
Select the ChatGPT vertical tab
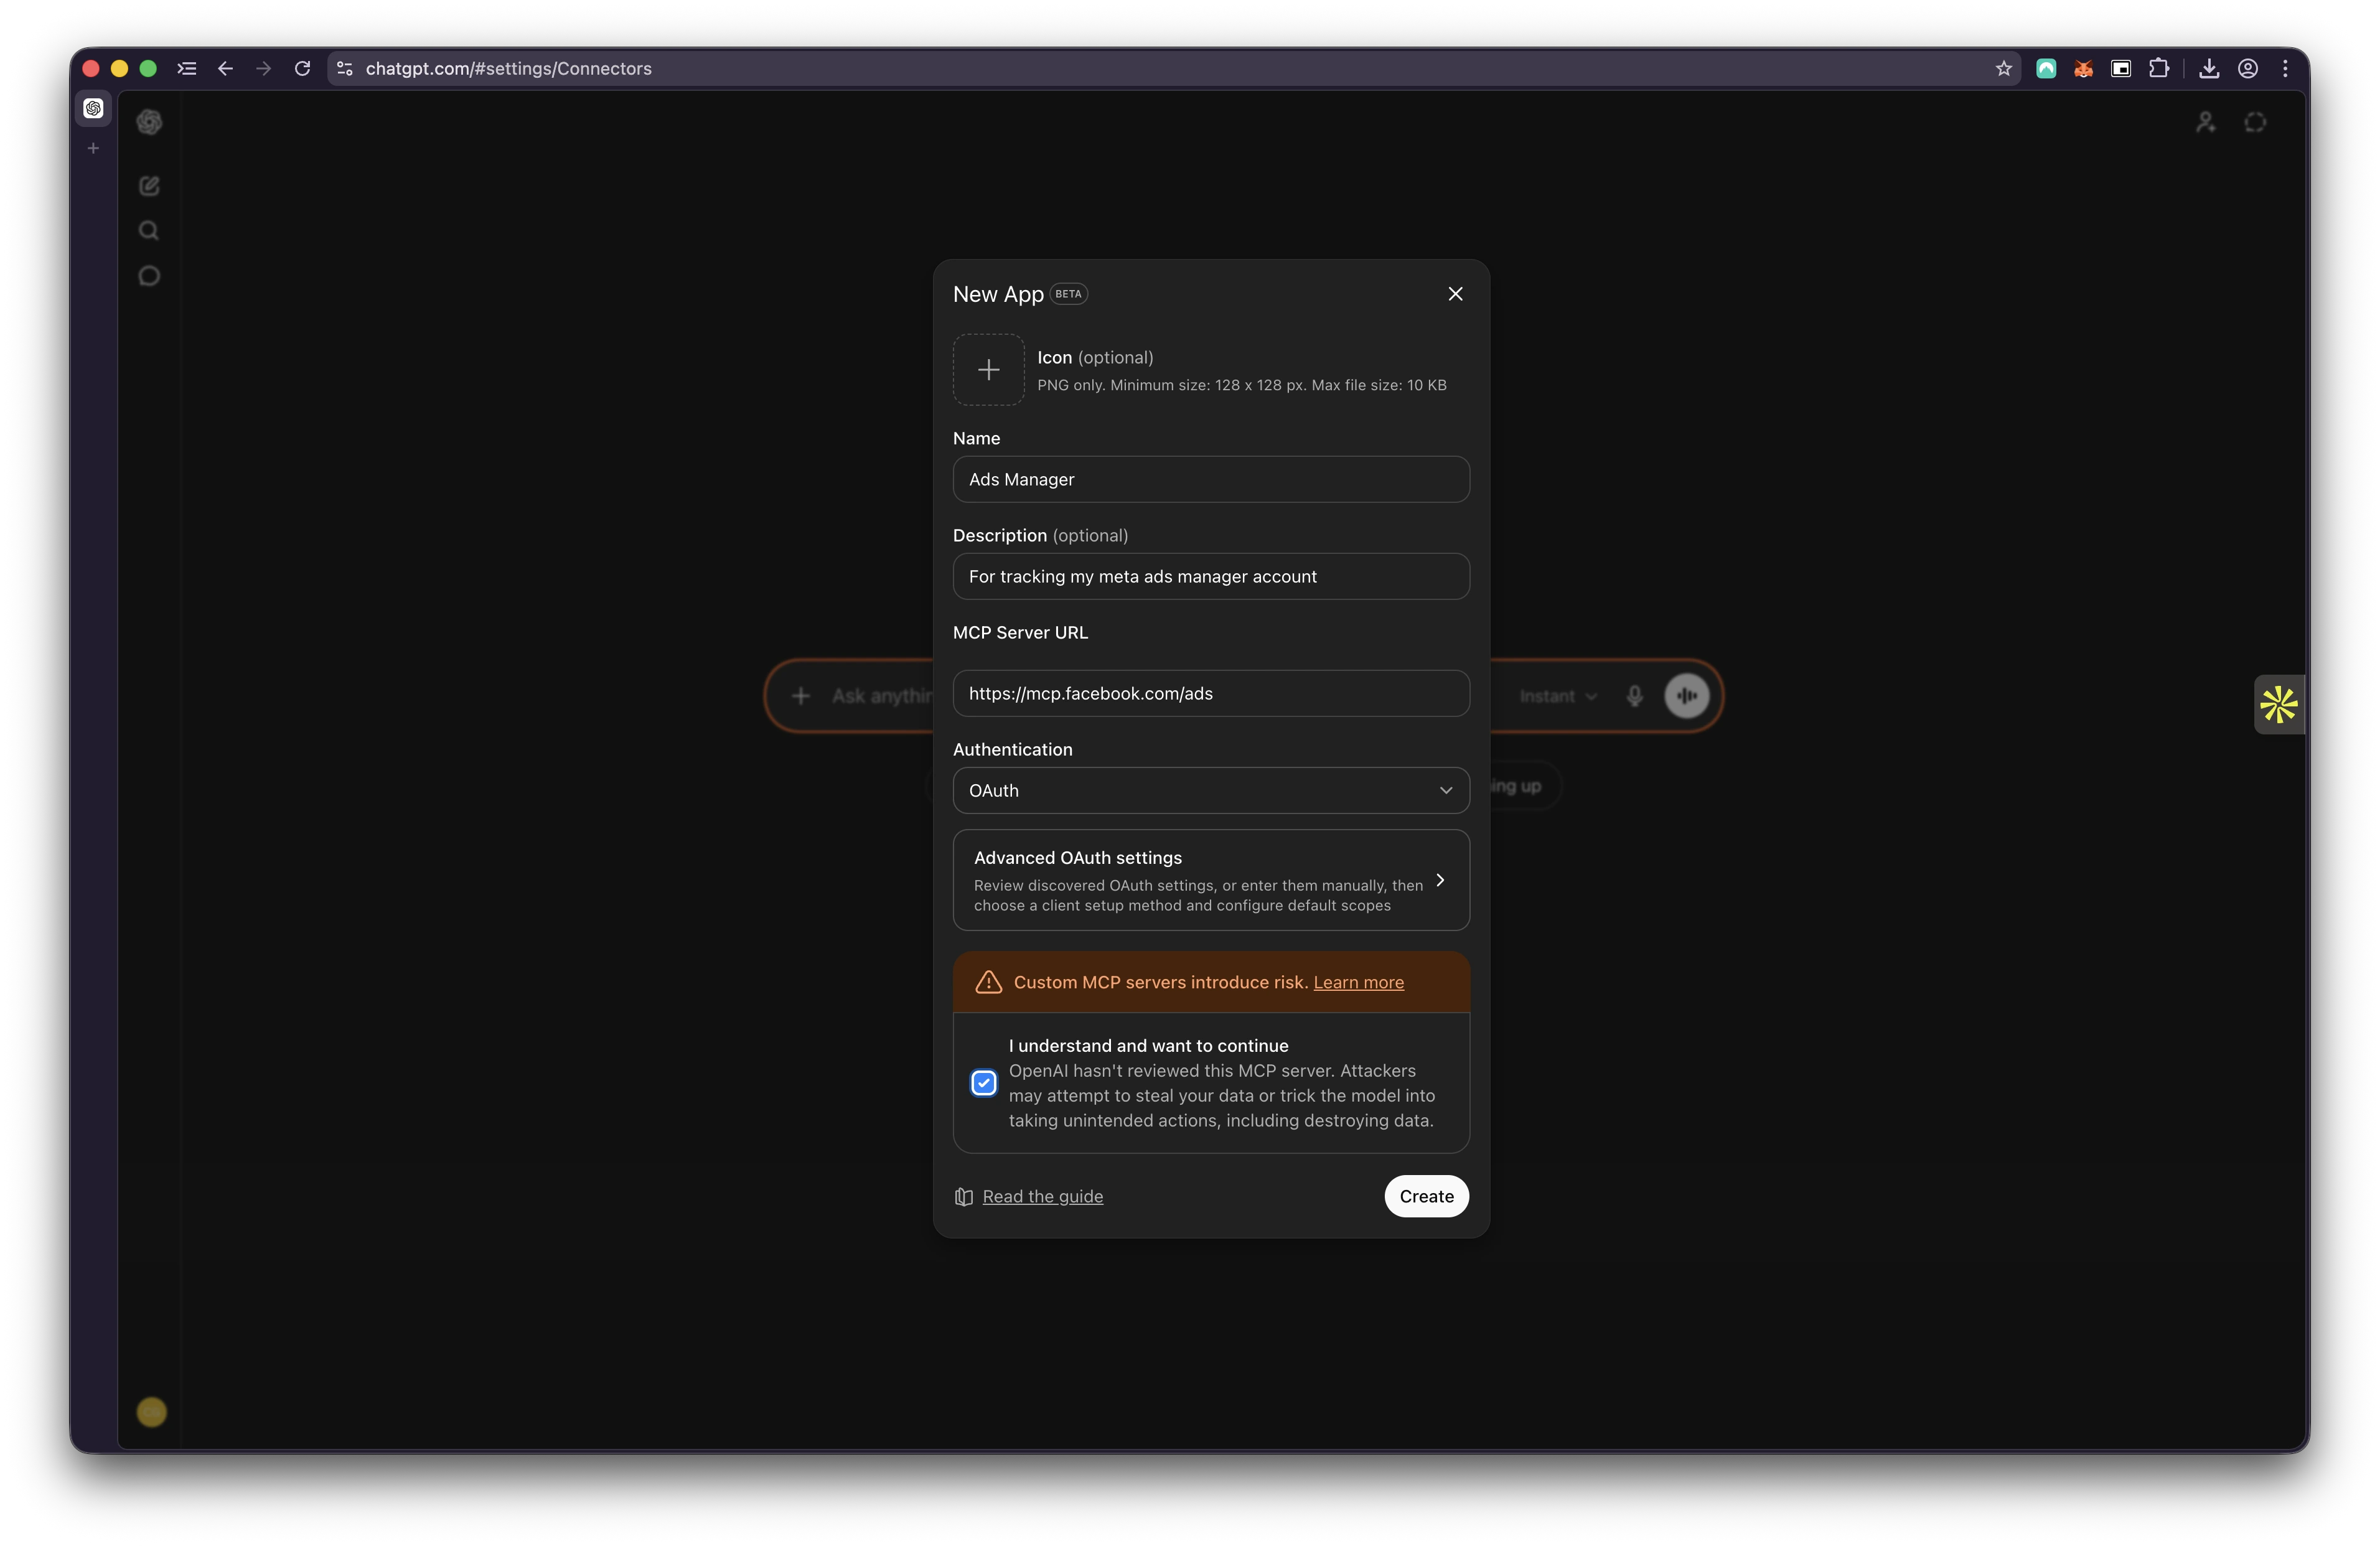pyautogui.click(x=93, y=108)
